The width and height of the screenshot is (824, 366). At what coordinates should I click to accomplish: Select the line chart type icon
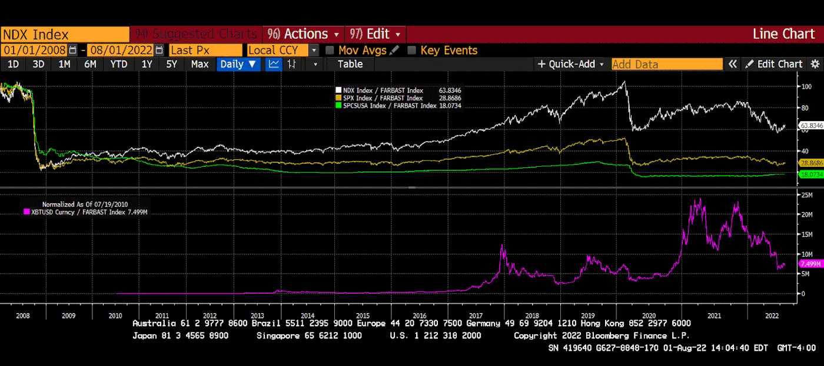274,64
